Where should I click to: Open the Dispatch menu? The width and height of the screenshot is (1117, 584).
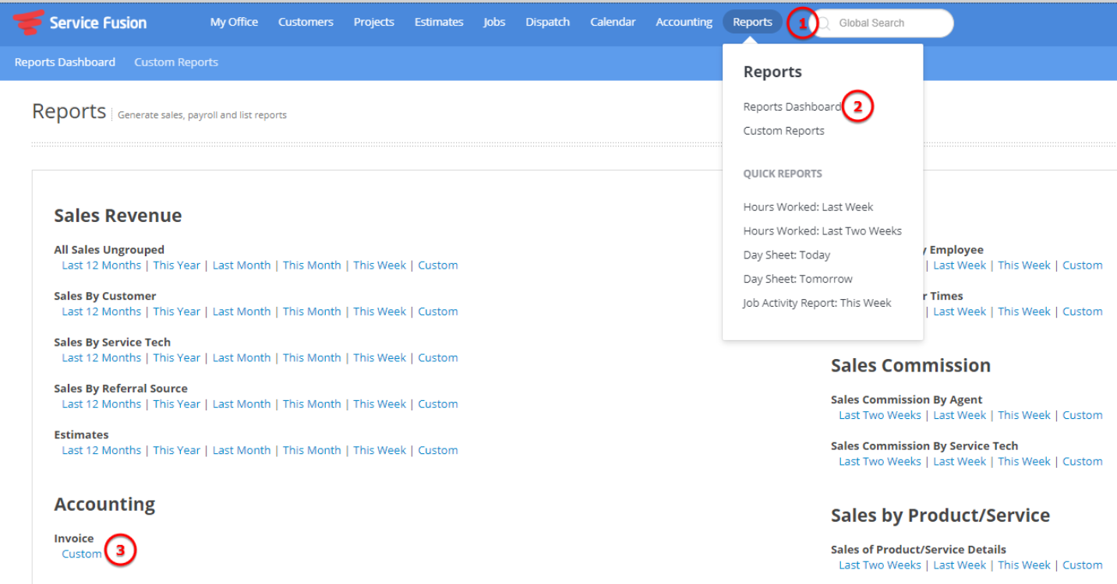[x=547, y=22]
